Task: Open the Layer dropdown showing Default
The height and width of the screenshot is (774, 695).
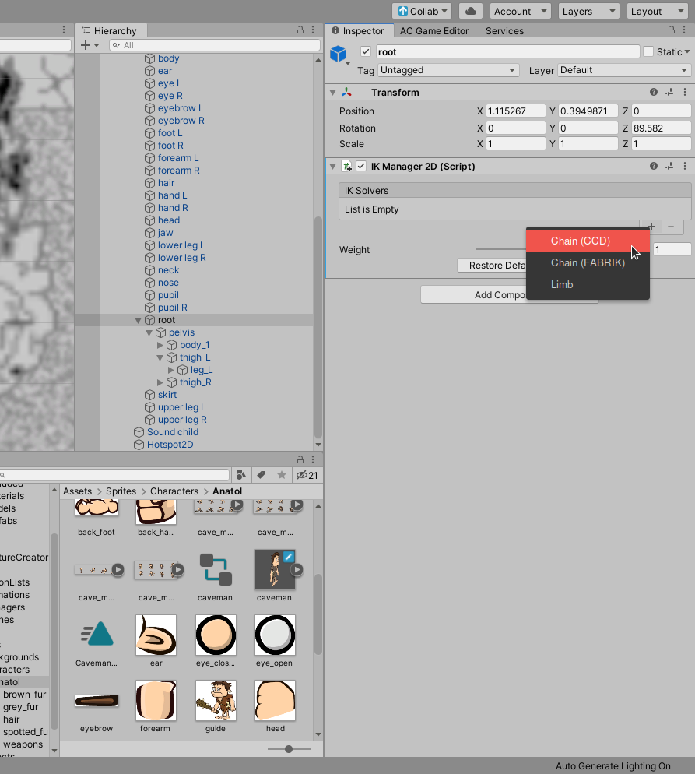Action: pyautogui.click(x=623, y=70)
